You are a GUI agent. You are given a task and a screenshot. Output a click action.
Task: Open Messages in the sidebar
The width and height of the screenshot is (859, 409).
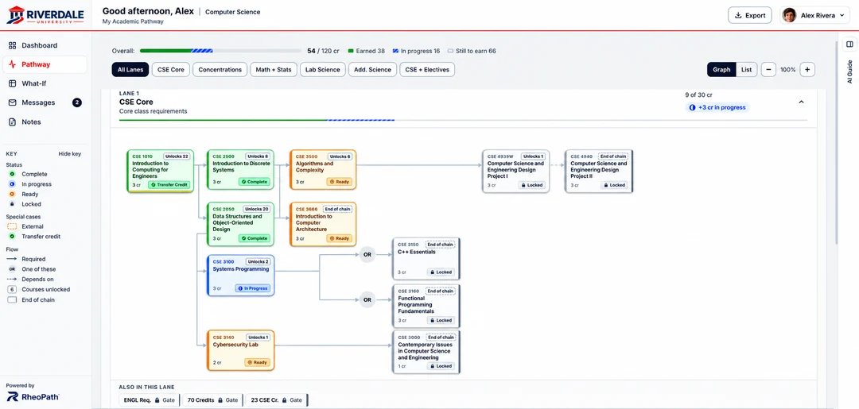pos(45,102)
